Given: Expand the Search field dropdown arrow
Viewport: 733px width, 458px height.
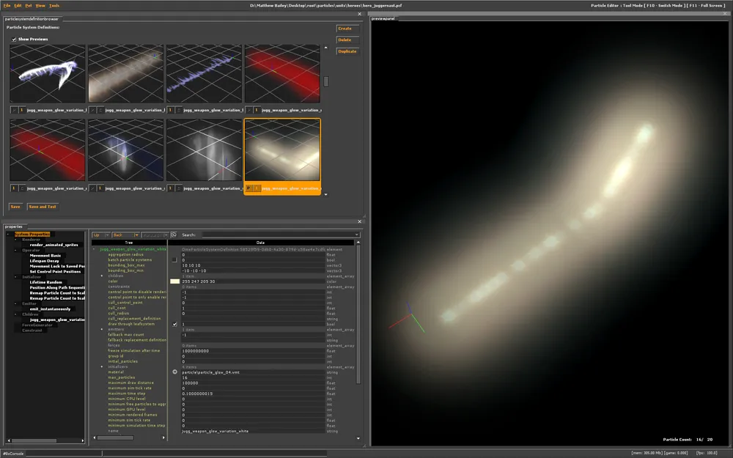Looking at the screenshot, I should 356,235.
